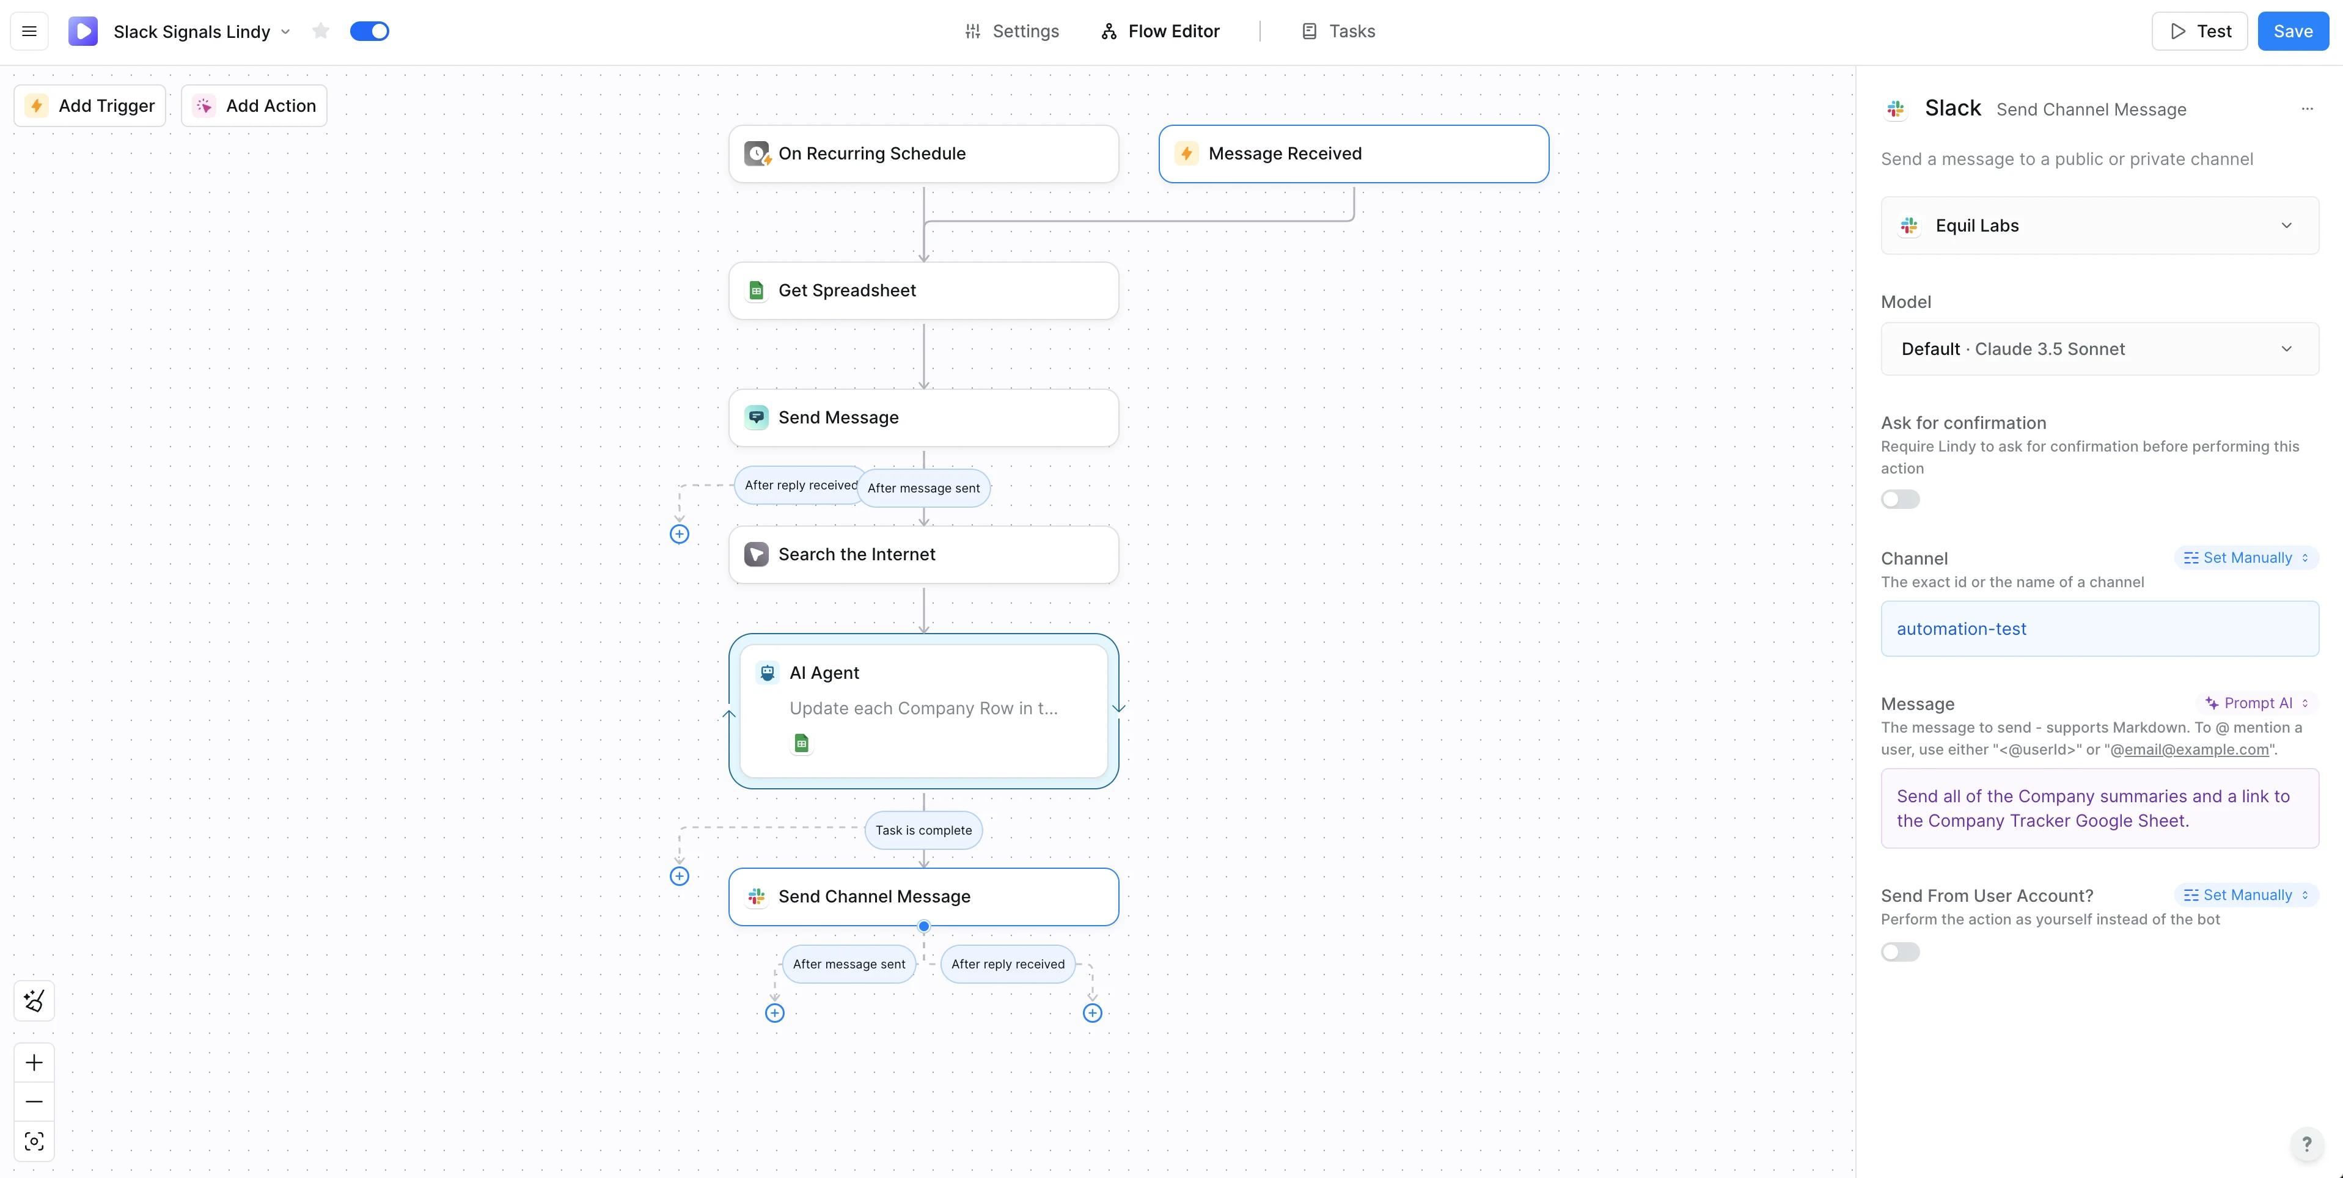Open the three-dots menu in Slack panel
Image resolution: width=2343 pixels, height=1178 pixels.
tap(2306, 109)
